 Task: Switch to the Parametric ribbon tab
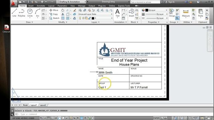click(63, 6)
